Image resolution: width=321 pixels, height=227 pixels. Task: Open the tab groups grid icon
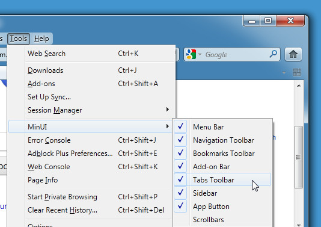pyautogui.click(x=297, y=72)
